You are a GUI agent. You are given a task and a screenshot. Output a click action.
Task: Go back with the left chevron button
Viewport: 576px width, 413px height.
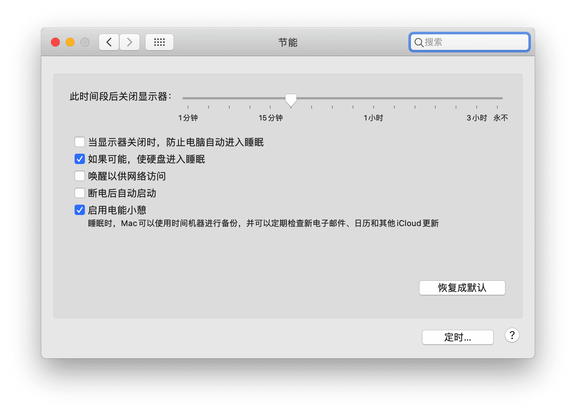click(109, 42)
